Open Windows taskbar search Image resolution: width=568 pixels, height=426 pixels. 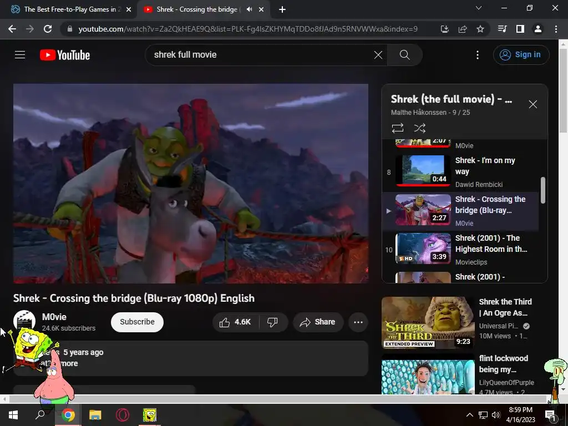40,415
